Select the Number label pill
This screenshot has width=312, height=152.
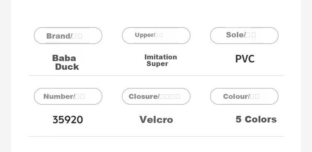click(68, 96)
